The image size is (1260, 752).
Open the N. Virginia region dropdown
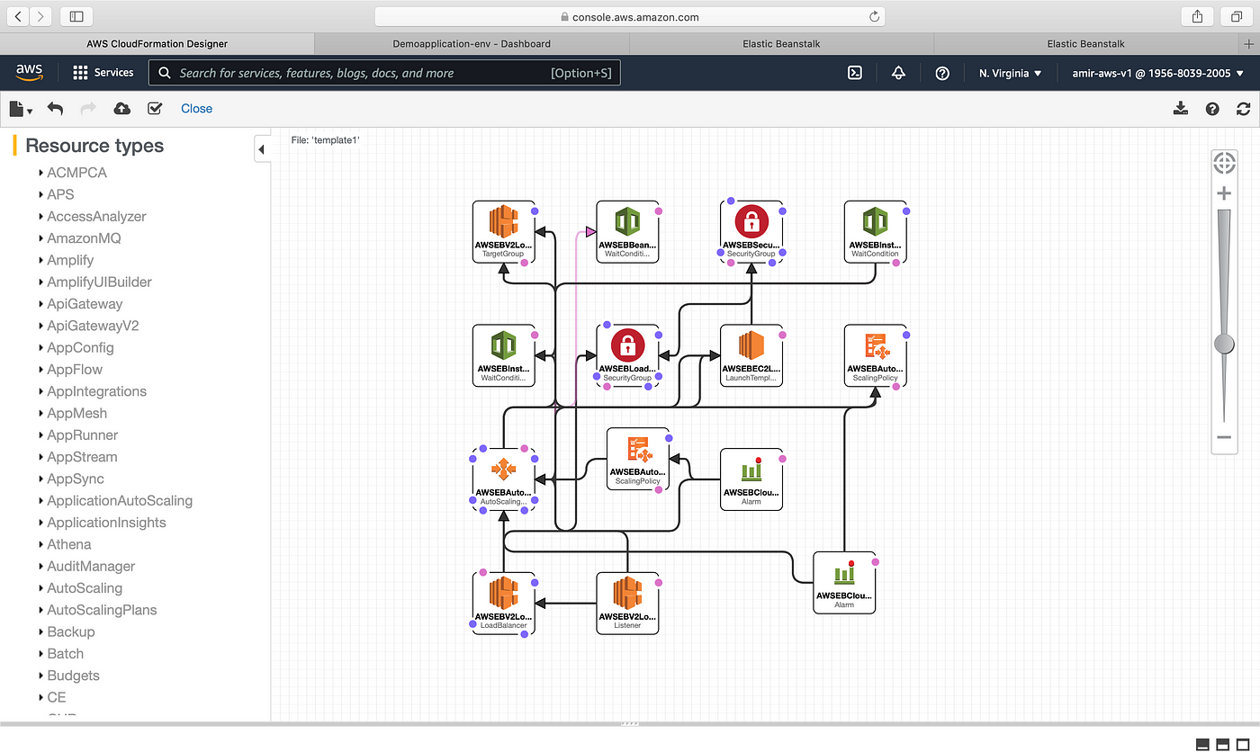tap(1010, 74)
